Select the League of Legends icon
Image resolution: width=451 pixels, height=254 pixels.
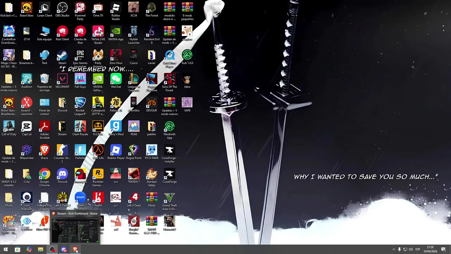tap(134, 82)
